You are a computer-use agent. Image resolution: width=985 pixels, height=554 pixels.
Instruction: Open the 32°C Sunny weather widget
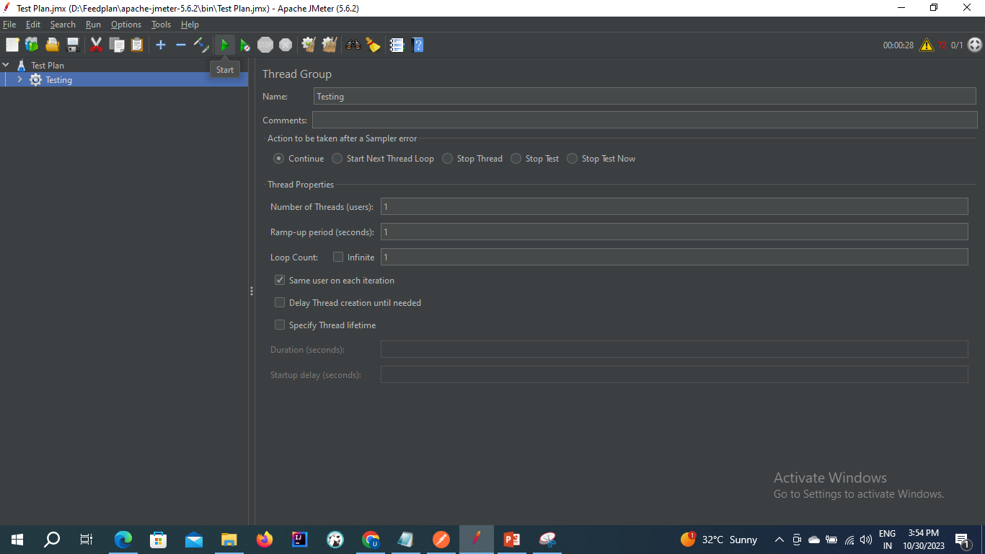719,540
